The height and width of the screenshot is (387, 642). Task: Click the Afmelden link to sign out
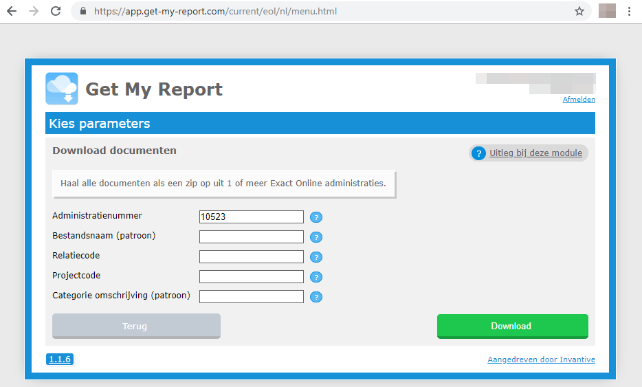pos(579,100)
